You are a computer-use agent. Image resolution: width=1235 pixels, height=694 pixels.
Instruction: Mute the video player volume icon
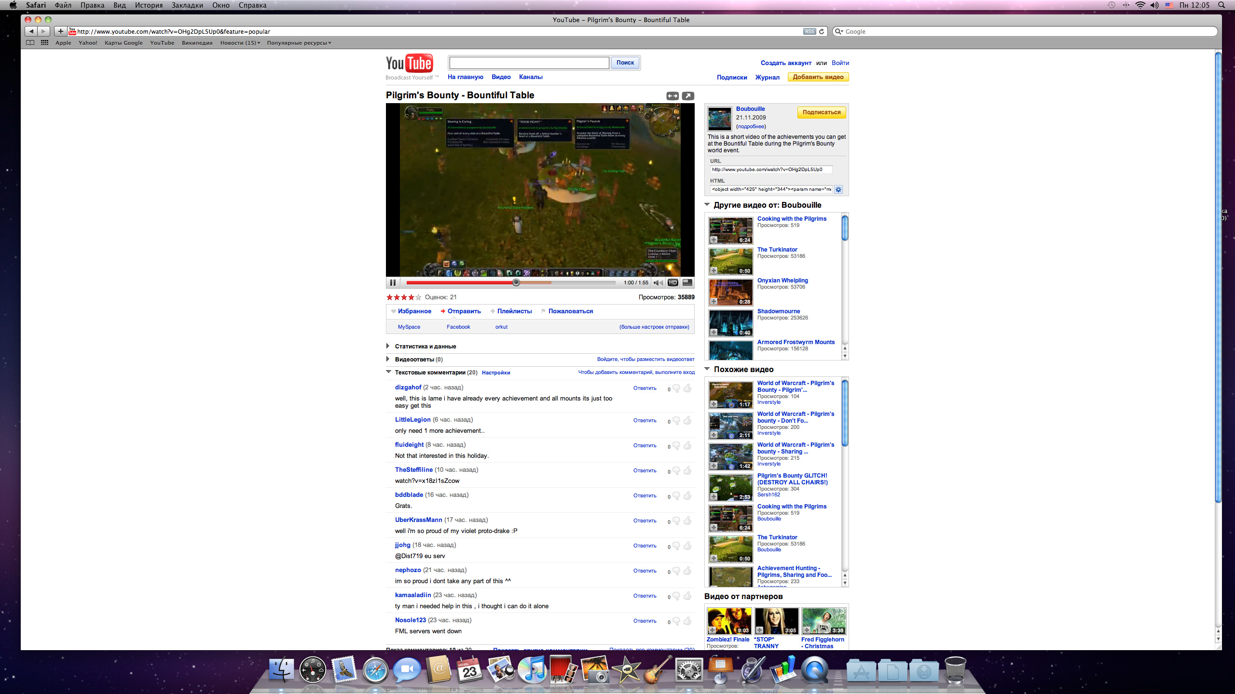[x=658, y=283]
